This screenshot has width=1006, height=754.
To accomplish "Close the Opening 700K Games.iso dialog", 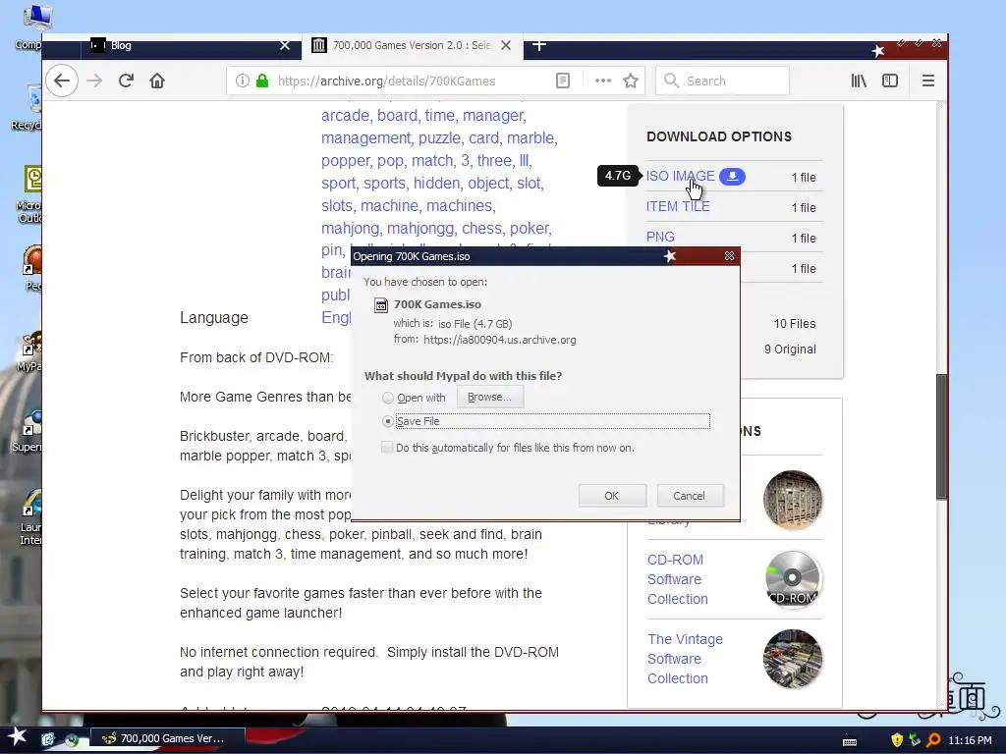I will [730, 256].
